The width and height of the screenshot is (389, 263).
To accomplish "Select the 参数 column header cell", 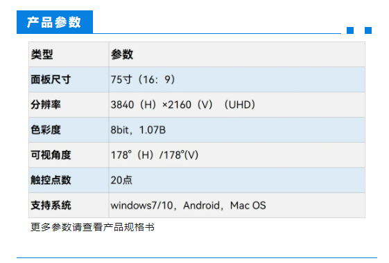I will pos(236,55).
